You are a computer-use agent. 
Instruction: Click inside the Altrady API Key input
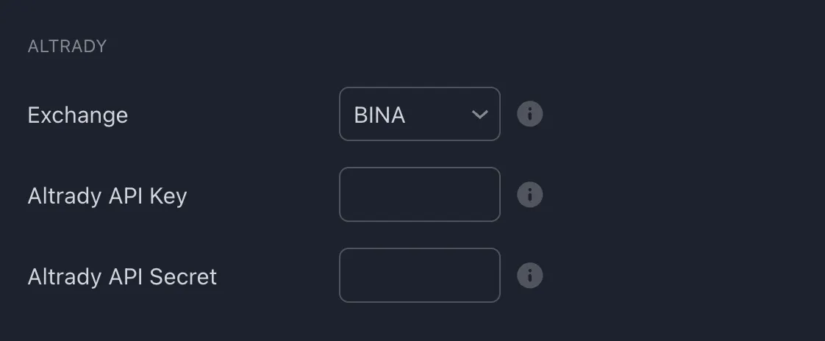click(419, 195)
